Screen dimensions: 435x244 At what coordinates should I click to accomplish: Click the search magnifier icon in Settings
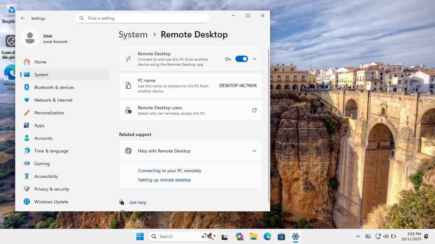click(82, 18)
